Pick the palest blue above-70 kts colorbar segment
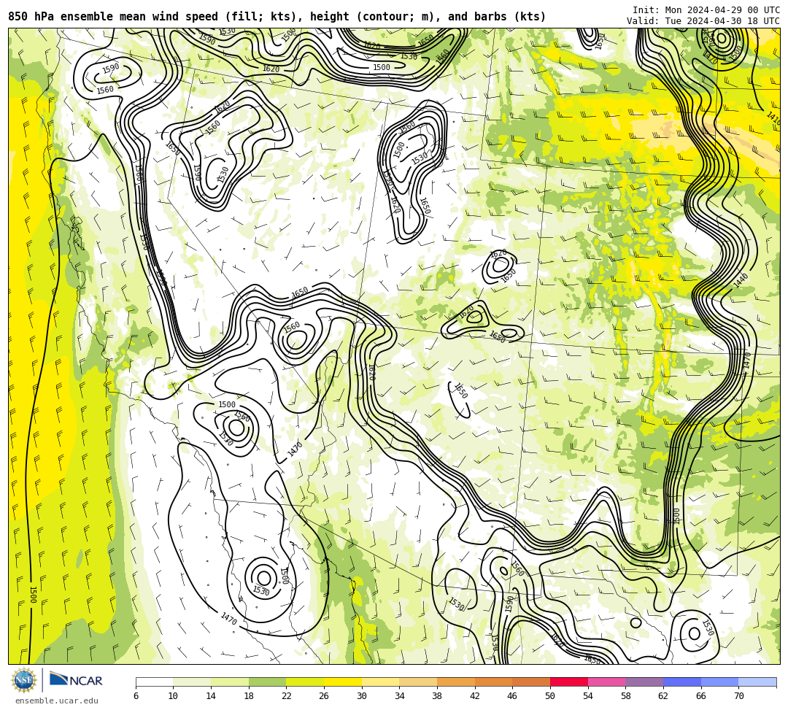Screen dimensions: 788x710 click(757, 682)
